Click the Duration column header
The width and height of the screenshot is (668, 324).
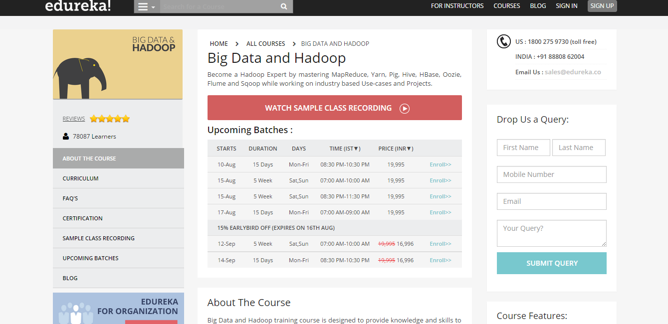(x=263, y=149)
